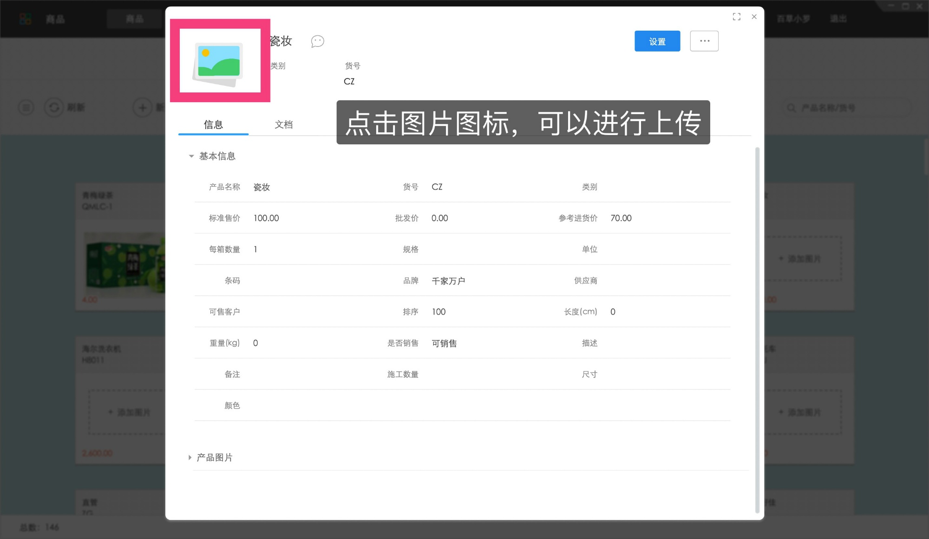Click the plus icon to create new product
The width and height of the screenshot is (929, 539).
[142, 107]
